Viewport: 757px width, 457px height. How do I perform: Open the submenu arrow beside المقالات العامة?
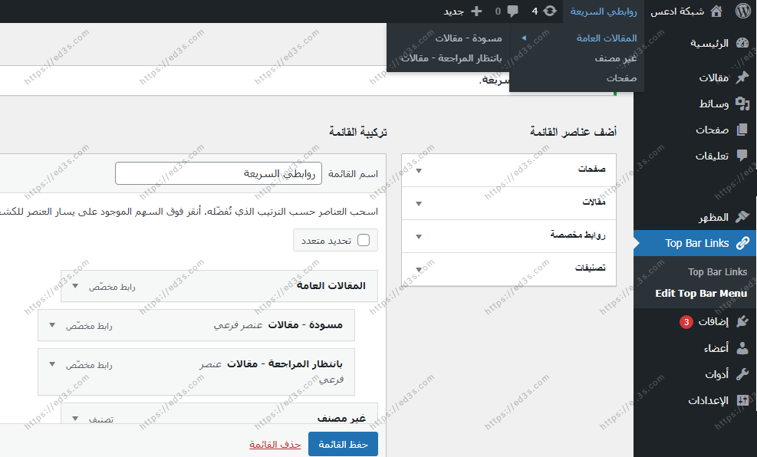click(x=523, y=38)
